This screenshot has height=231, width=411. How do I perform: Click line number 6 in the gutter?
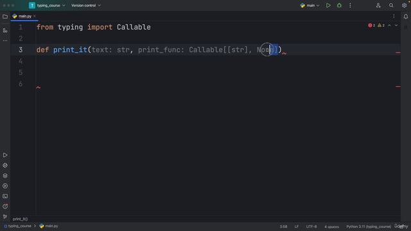tap(21, 84)
